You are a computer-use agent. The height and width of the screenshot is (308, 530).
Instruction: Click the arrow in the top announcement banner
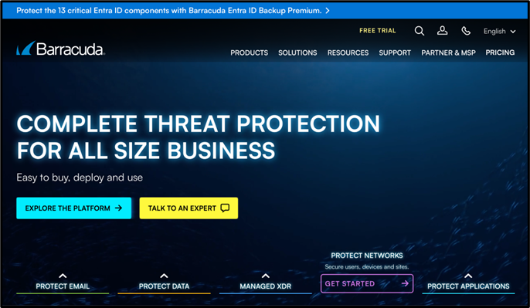pos(328,11)
